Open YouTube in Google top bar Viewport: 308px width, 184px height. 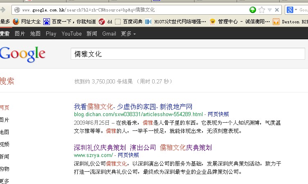tap(72, 34)
